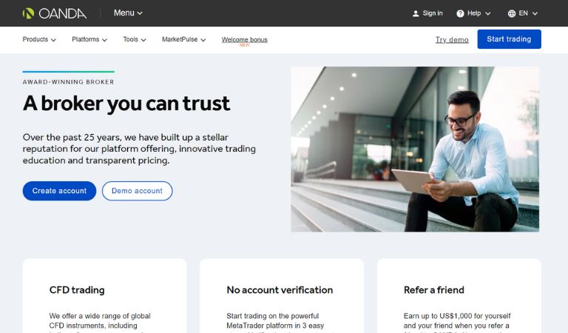The width and height of the screenshot is (568, 333).
Task: Click the Start trading button
Action: [509, 39]
